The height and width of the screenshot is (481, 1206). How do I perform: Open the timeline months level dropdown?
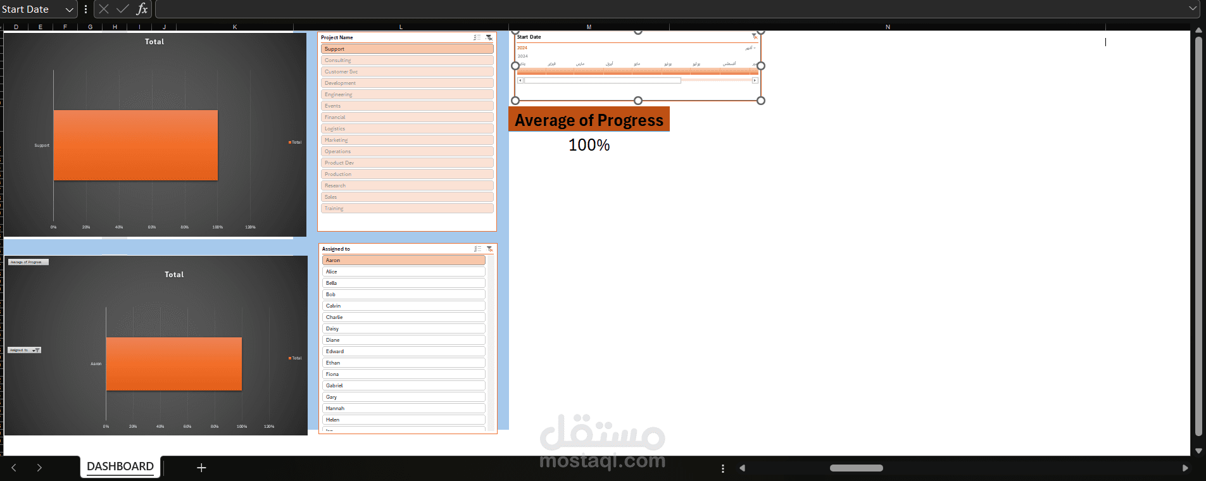pos(750,48)
